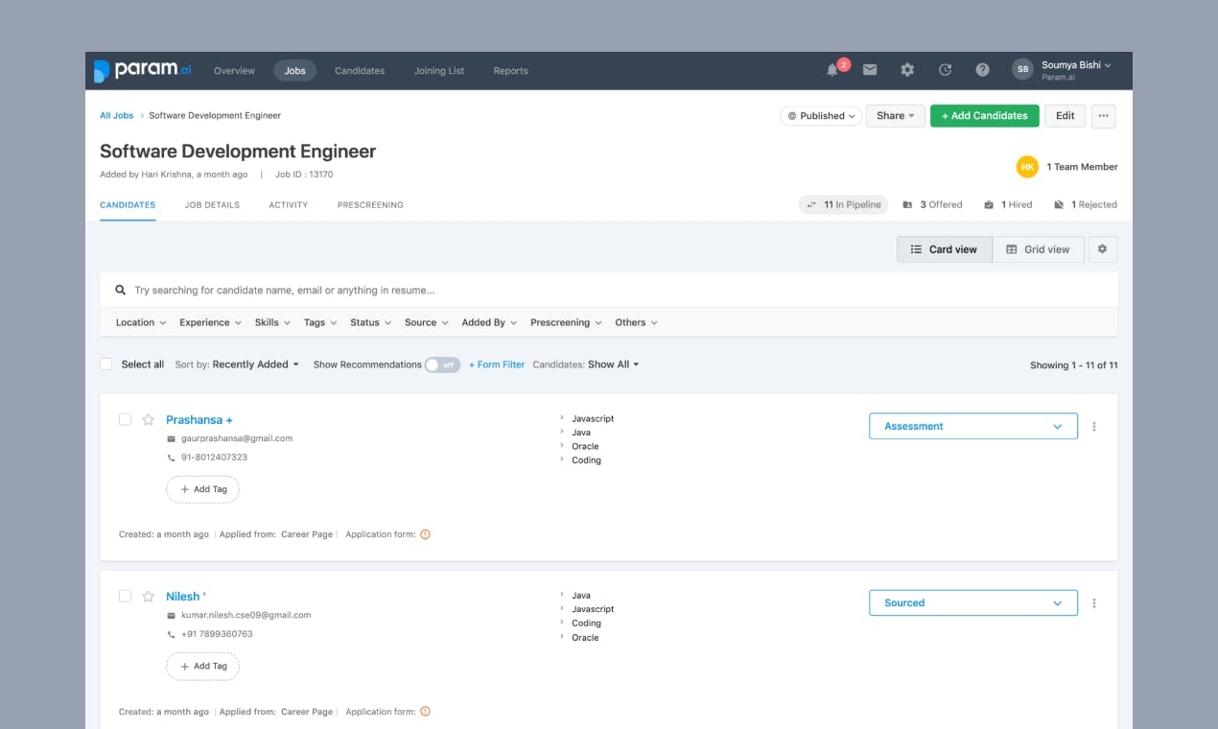Open Joining List in navigation
This screenshot has width=1218, height=729.
tap(439, 71)
